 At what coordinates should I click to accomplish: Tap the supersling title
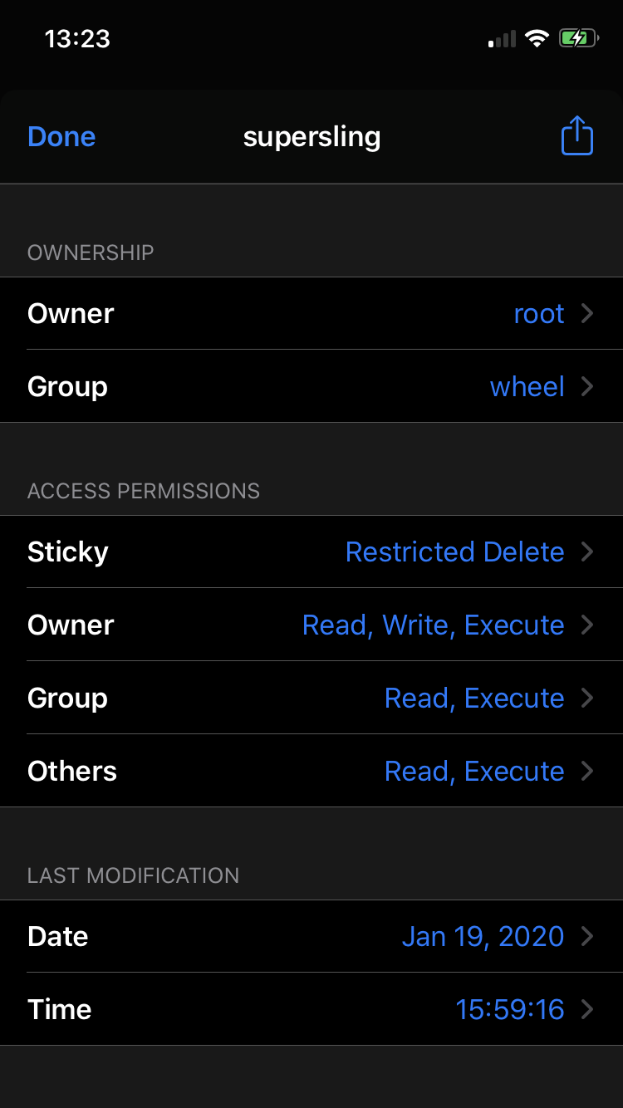click(311, 137)
